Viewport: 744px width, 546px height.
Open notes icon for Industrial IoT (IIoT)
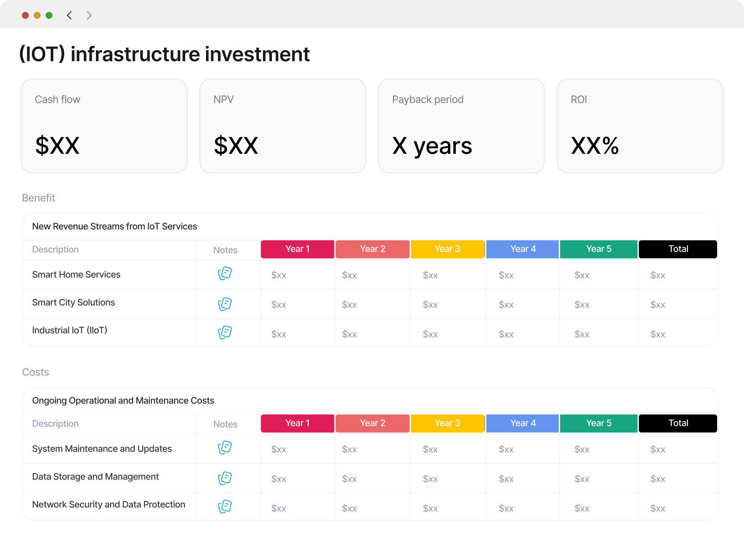225,332
